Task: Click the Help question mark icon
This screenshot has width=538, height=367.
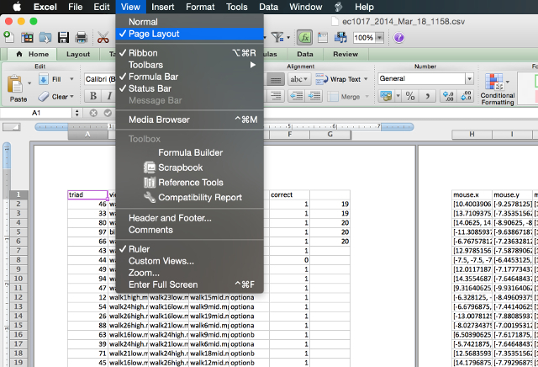Action: [x=398, y=37]
